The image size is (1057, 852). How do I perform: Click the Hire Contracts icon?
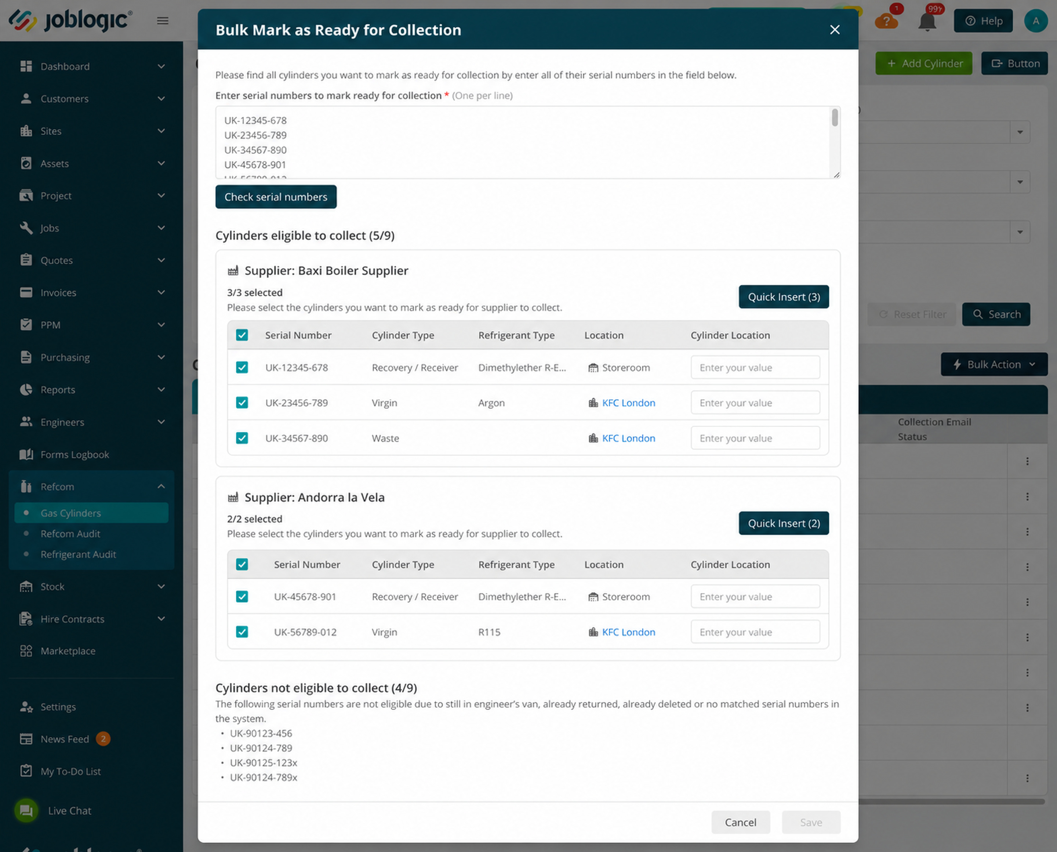click(26, 619)
